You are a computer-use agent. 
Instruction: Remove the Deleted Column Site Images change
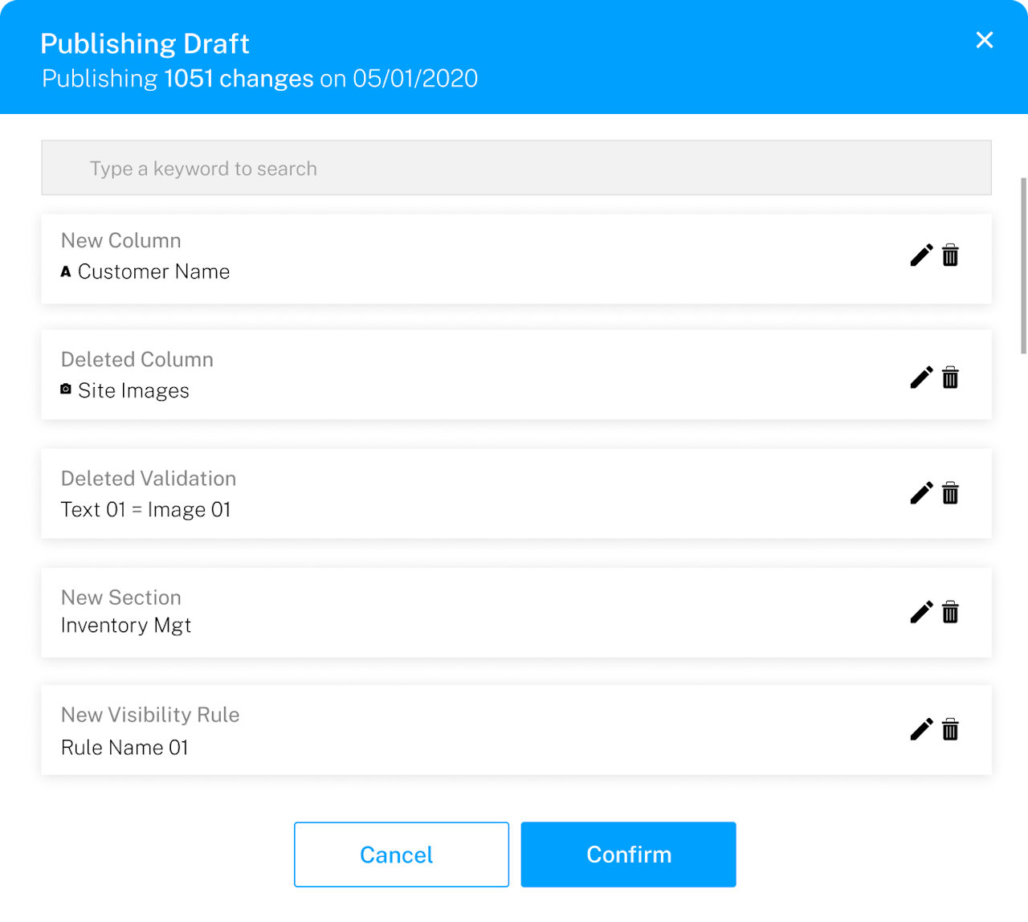pos(950,377)
